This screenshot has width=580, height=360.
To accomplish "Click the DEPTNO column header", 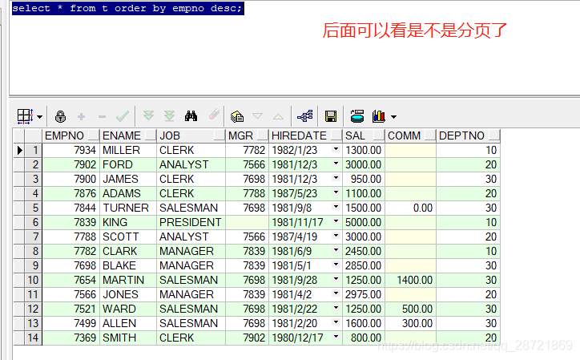I will [469, 136].
